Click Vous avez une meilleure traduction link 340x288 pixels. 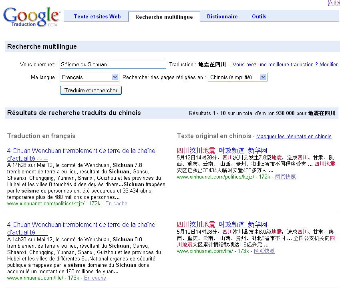[x=285, y=64]
